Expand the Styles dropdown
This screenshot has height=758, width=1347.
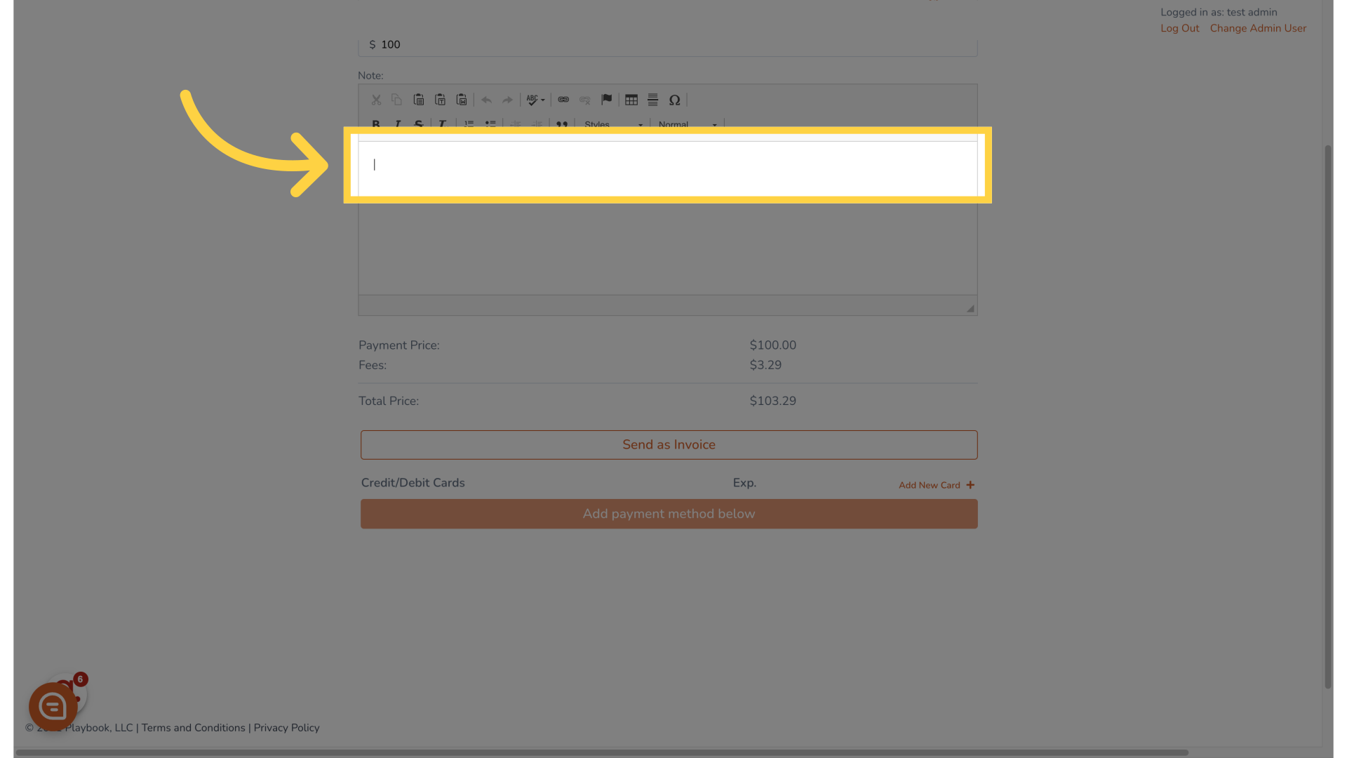[612, 124]
